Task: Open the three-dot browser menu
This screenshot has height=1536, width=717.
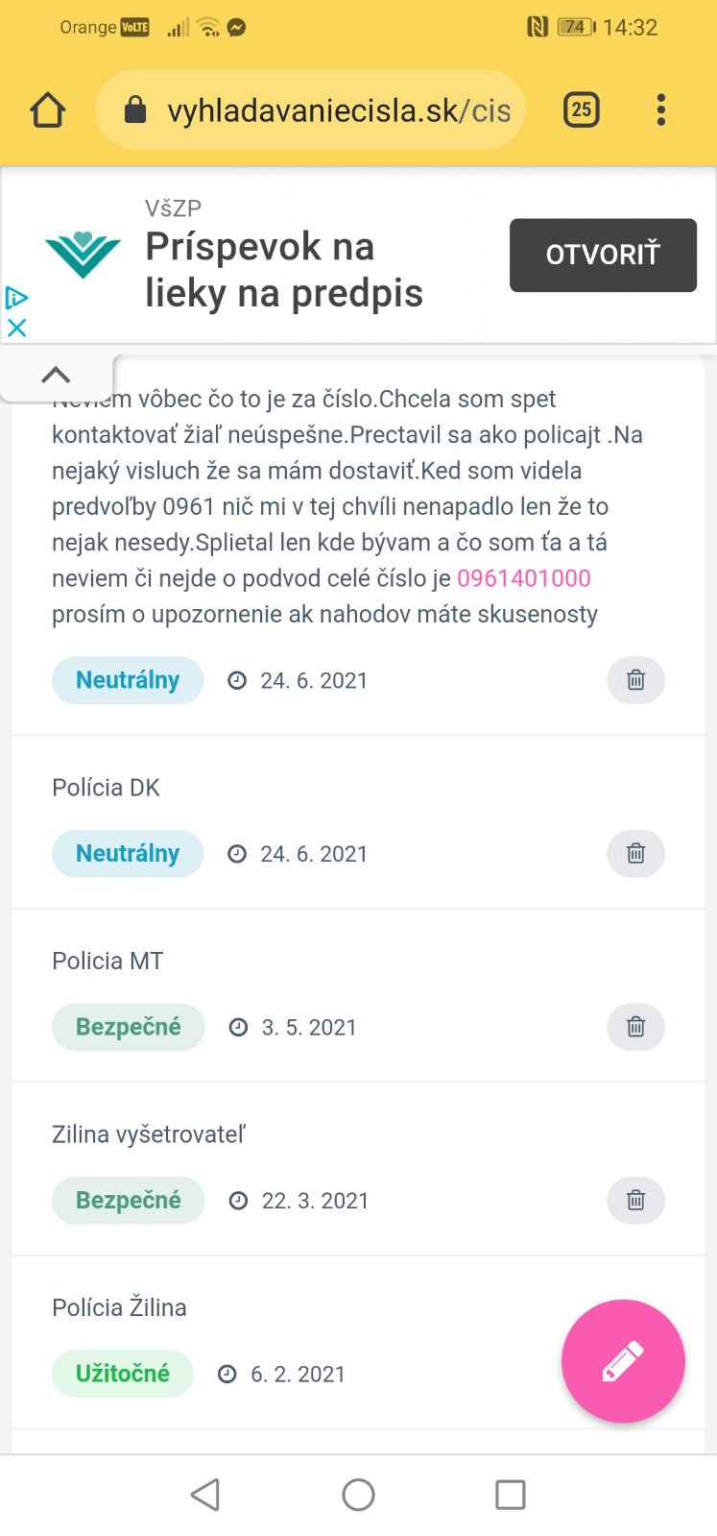Action: [660, 110]
